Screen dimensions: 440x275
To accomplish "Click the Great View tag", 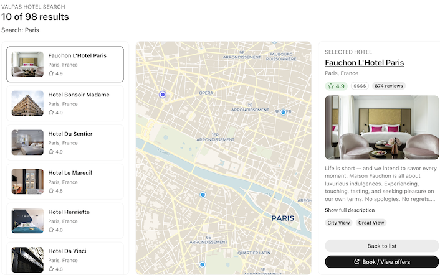I will coord(371,223).
